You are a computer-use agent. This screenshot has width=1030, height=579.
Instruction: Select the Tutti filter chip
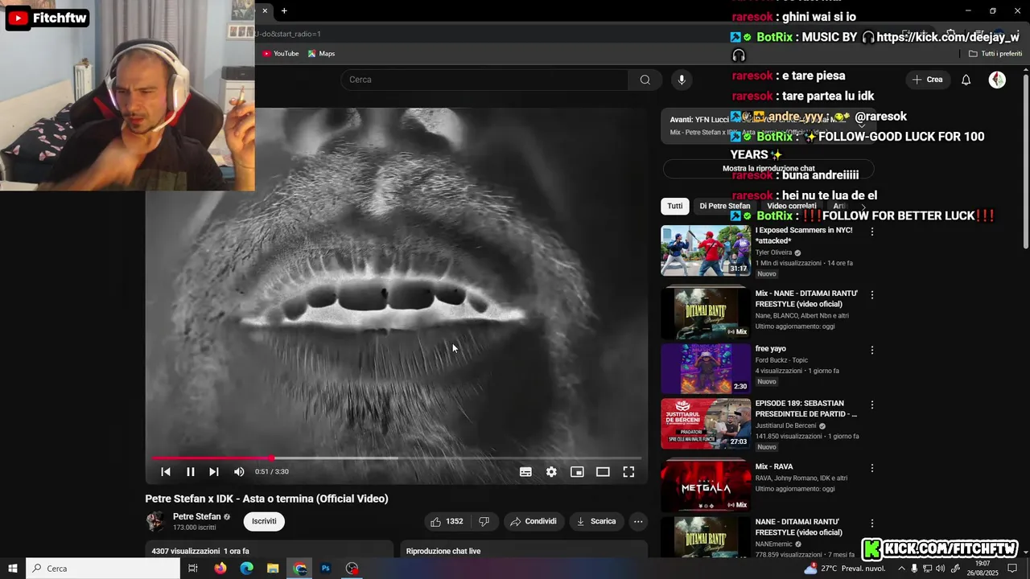[x=675, y=206]
